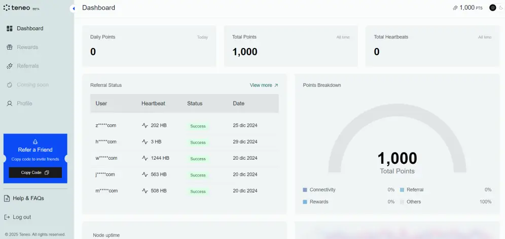Click the Profile person icon
The height and width of the screenshot is (239, 505).
point(10,103)
